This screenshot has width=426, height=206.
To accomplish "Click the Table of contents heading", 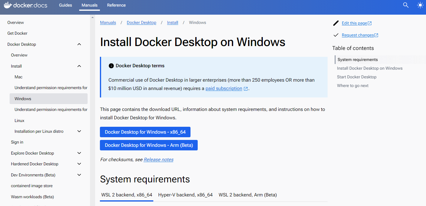I will point(353,48).
